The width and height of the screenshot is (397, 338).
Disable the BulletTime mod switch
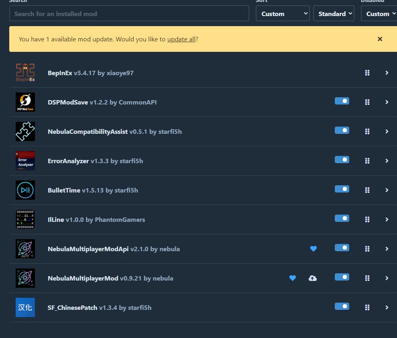click(x=342, y=189)
